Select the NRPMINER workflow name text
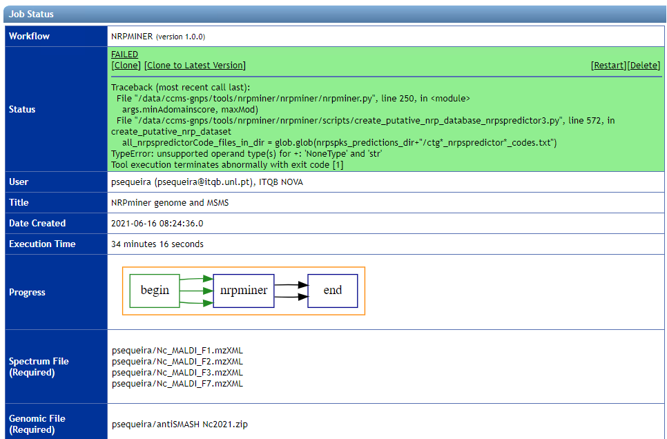Screen dimensions: 667x439 click(132, 37)
